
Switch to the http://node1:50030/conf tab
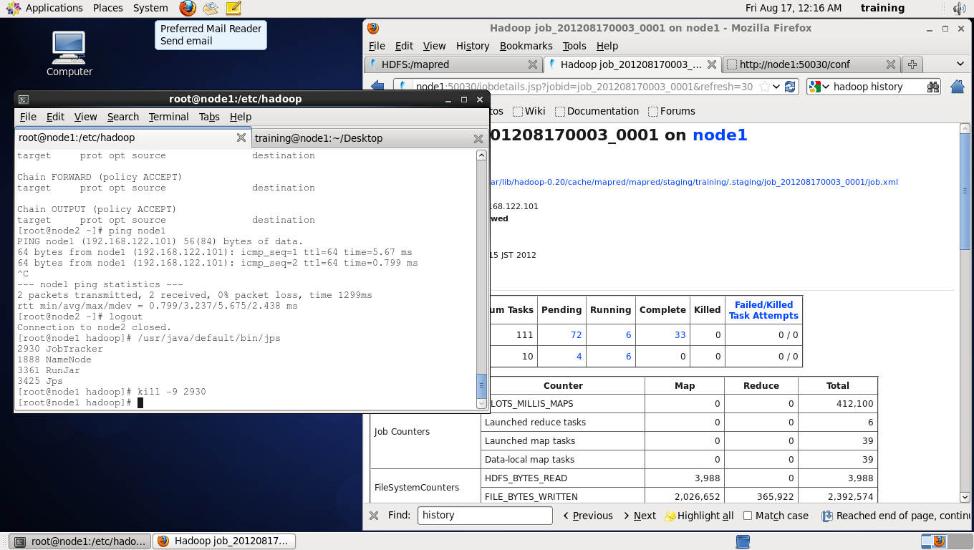811,64
